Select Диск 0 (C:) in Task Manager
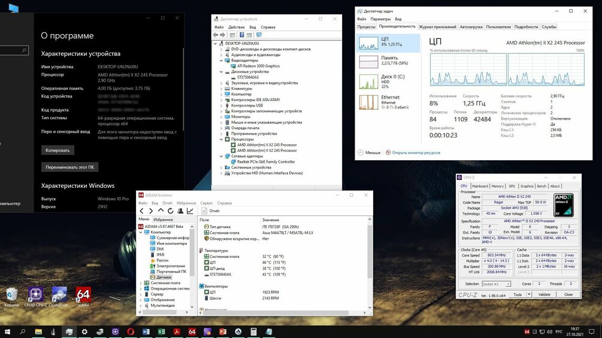Screen dimensions: 602x338 tap(388, 81)
